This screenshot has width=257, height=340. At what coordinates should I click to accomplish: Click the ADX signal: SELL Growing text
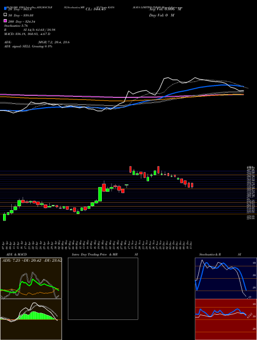pyautogui.click(x=28, y=46)
